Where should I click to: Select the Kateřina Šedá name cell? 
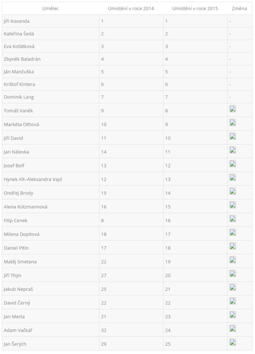click(x=51, y=34)
